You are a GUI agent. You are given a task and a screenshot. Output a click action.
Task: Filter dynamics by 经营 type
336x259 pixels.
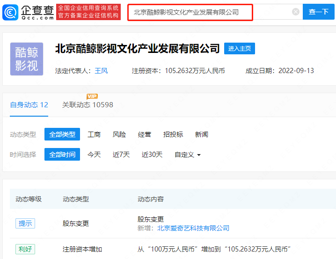point(145,134)
